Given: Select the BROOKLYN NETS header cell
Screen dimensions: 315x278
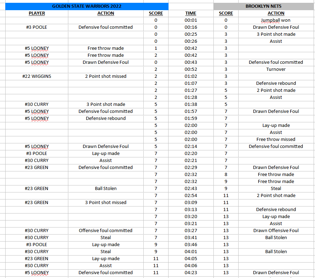Looking at the screenshot, I should click(263, 6).
